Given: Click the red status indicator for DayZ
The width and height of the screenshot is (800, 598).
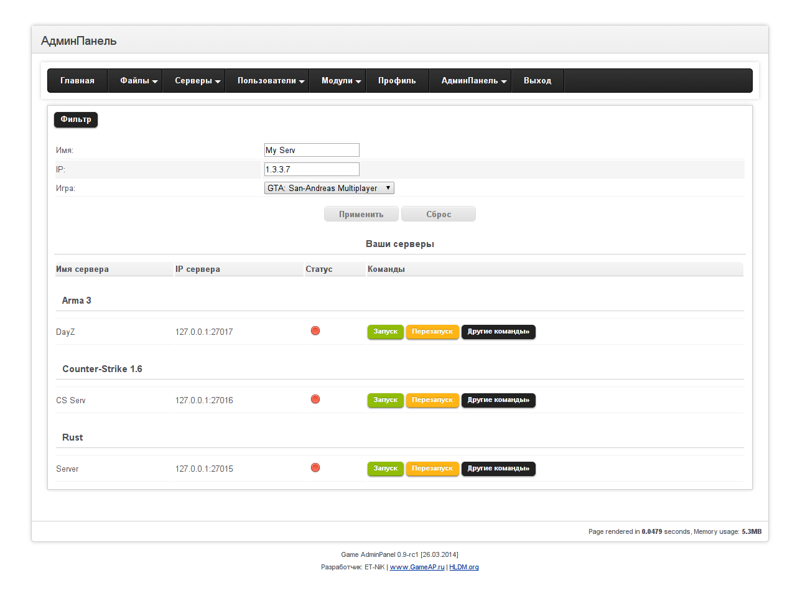Looking at the screenshot, I should (x=315, y=330).
